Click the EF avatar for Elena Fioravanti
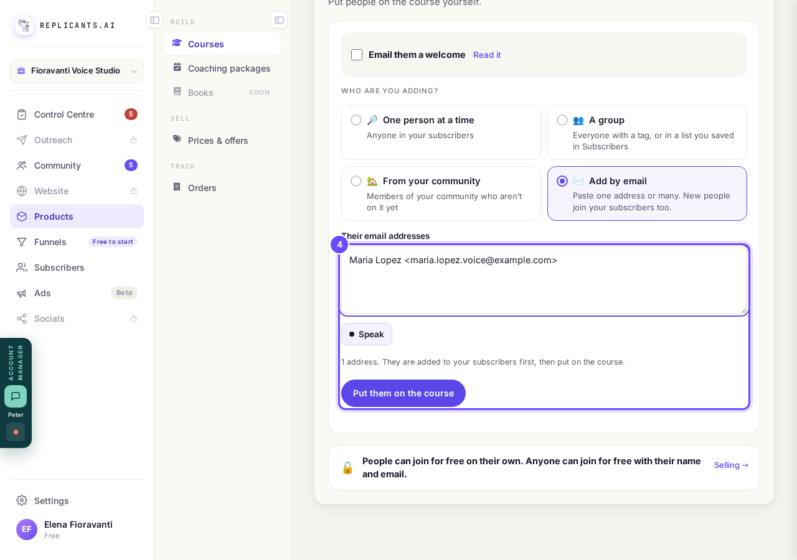797x560 pixels. coord(27,530)
